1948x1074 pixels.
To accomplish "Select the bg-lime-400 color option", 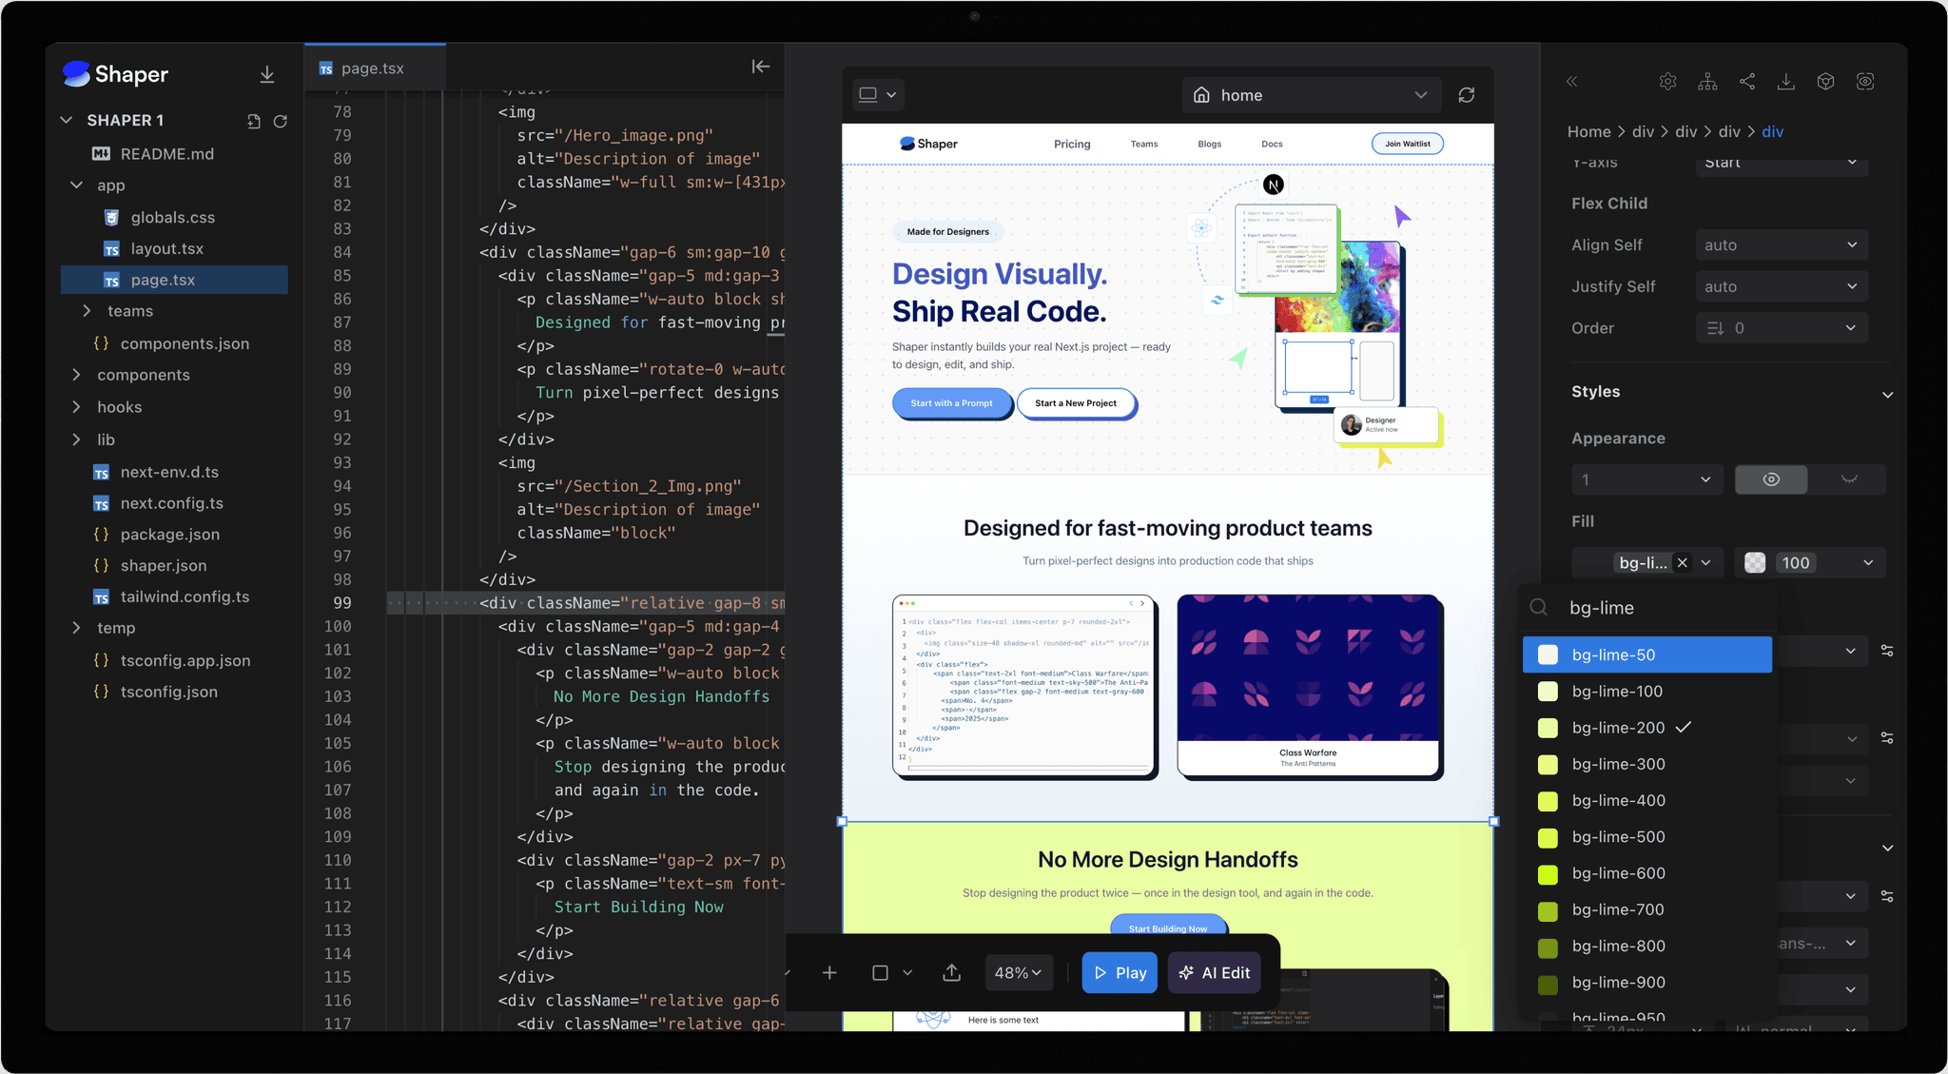I will [1646, 800].
